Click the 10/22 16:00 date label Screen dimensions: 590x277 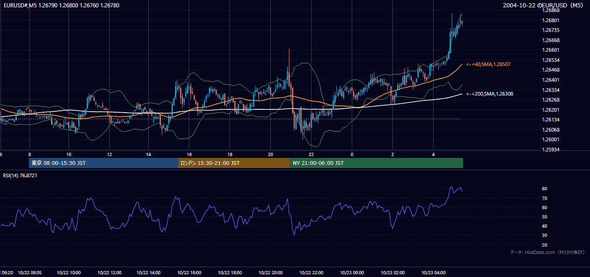(x=190, y=273)
